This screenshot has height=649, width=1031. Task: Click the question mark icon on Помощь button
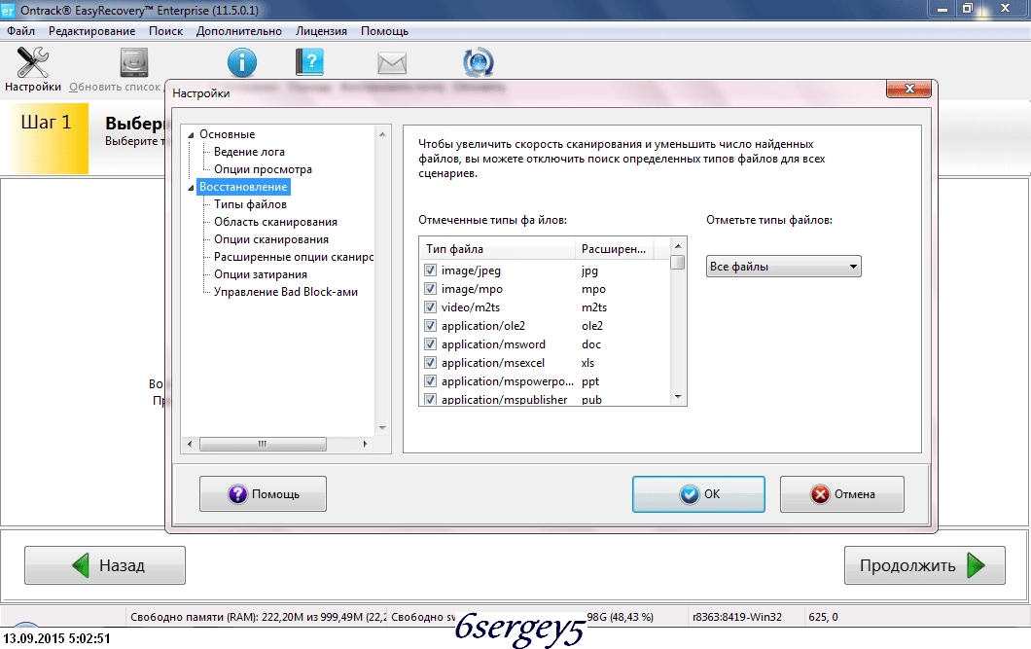click(x=237, y=494)
